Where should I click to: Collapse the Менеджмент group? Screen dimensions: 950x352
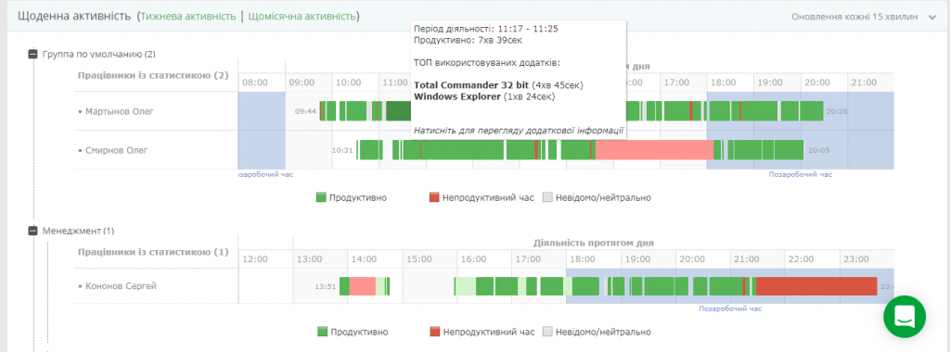click(33, 231)
